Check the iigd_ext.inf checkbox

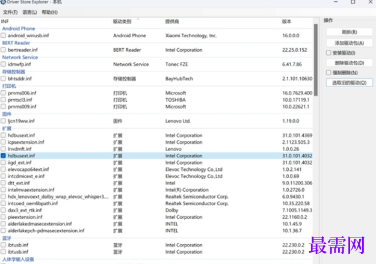(4, 162)
